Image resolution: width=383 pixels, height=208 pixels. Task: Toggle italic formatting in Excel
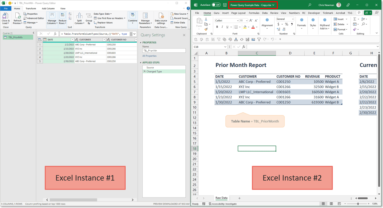pos(222,27)
